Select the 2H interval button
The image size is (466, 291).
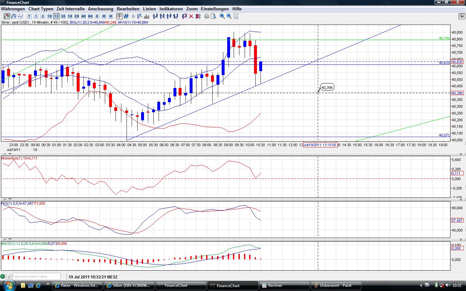pos(77,16)
